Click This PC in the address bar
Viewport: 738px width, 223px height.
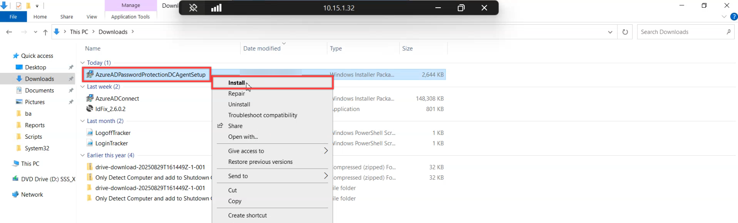click(x=79, y=32)
